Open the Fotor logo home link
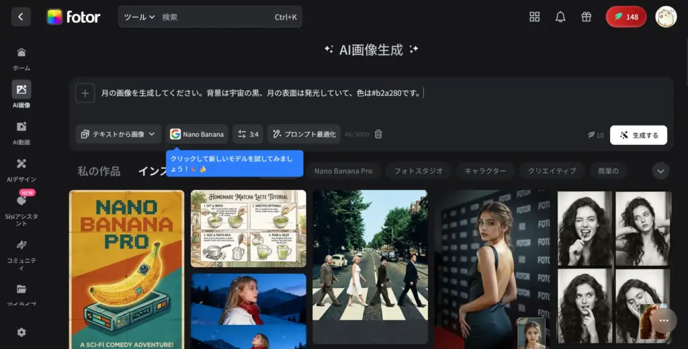The height and width of the screenshot is (349, 688). click(73, 17)
